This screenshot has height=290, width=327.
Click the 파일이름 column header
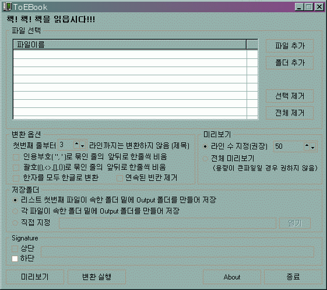click(x=129, y=44)
